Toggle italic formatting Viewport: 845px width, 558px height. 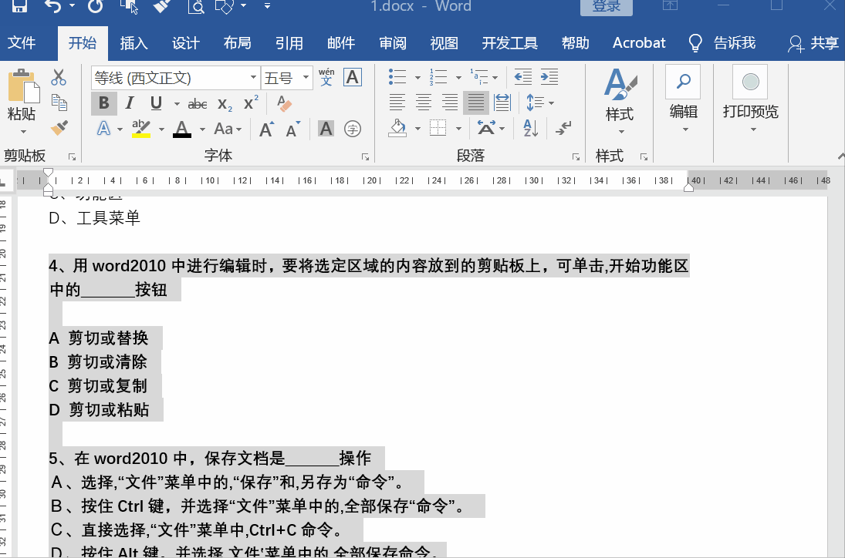tap(129, 103)
